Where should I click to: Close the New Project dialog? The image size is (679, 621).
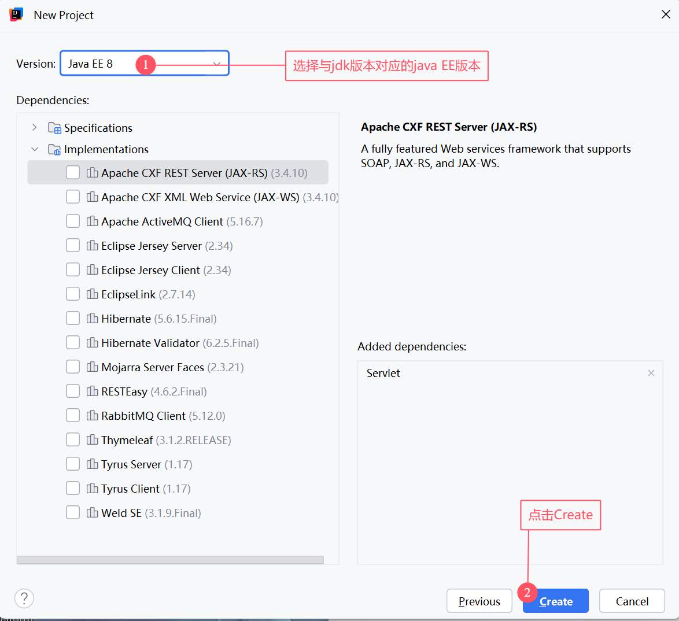pos(666,14)
